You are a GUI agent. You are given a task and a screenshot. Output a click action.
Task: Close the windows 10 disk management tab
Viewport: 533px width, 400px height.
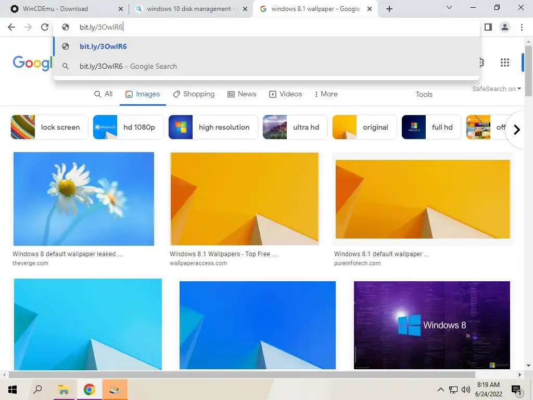point(245,9)
